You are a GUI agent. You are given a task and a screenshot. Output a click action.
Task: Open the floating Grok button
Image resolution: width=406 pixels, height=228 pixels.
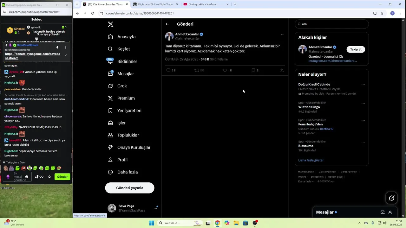click(x=392, y=198)
